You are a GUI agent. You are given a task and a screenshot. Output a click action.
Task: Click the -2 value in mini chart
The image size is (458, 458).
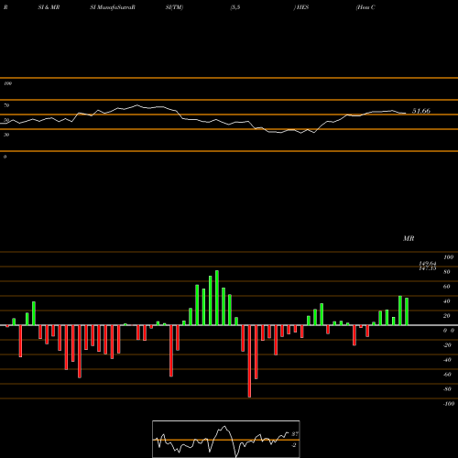[294, 445]
